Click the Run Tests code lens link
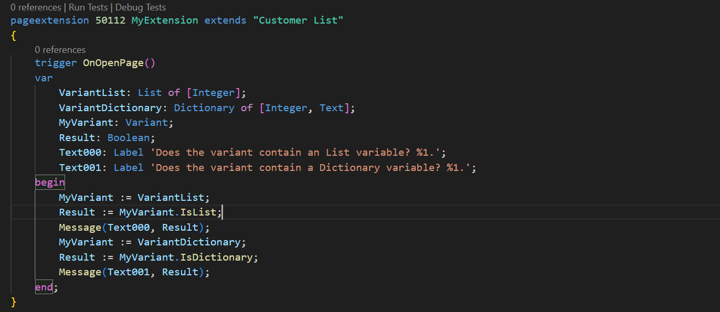 point(88,7)
